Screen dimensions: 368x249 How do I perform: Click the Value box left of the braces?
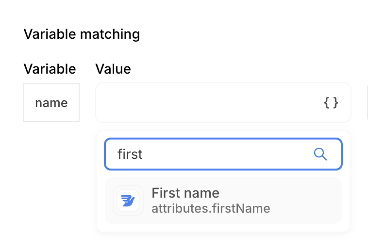(x=204, y=103)
